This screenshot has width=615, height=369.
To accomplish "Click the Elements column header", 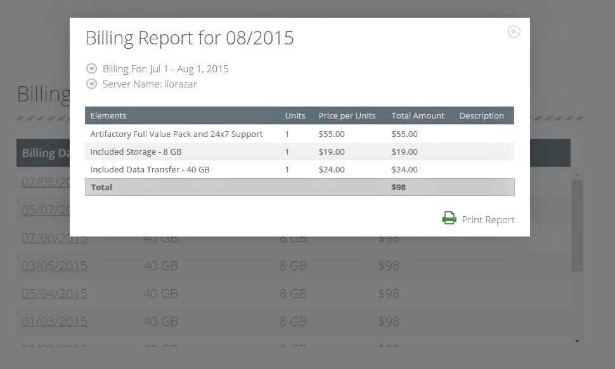I will pyautogui.click(x=108, y=115).
